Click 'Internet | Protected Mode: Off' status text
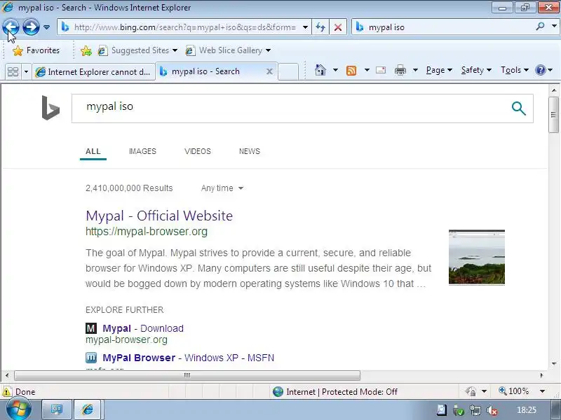Image resolution: width=561 pixels, height=420 pixels. point(342,392)
